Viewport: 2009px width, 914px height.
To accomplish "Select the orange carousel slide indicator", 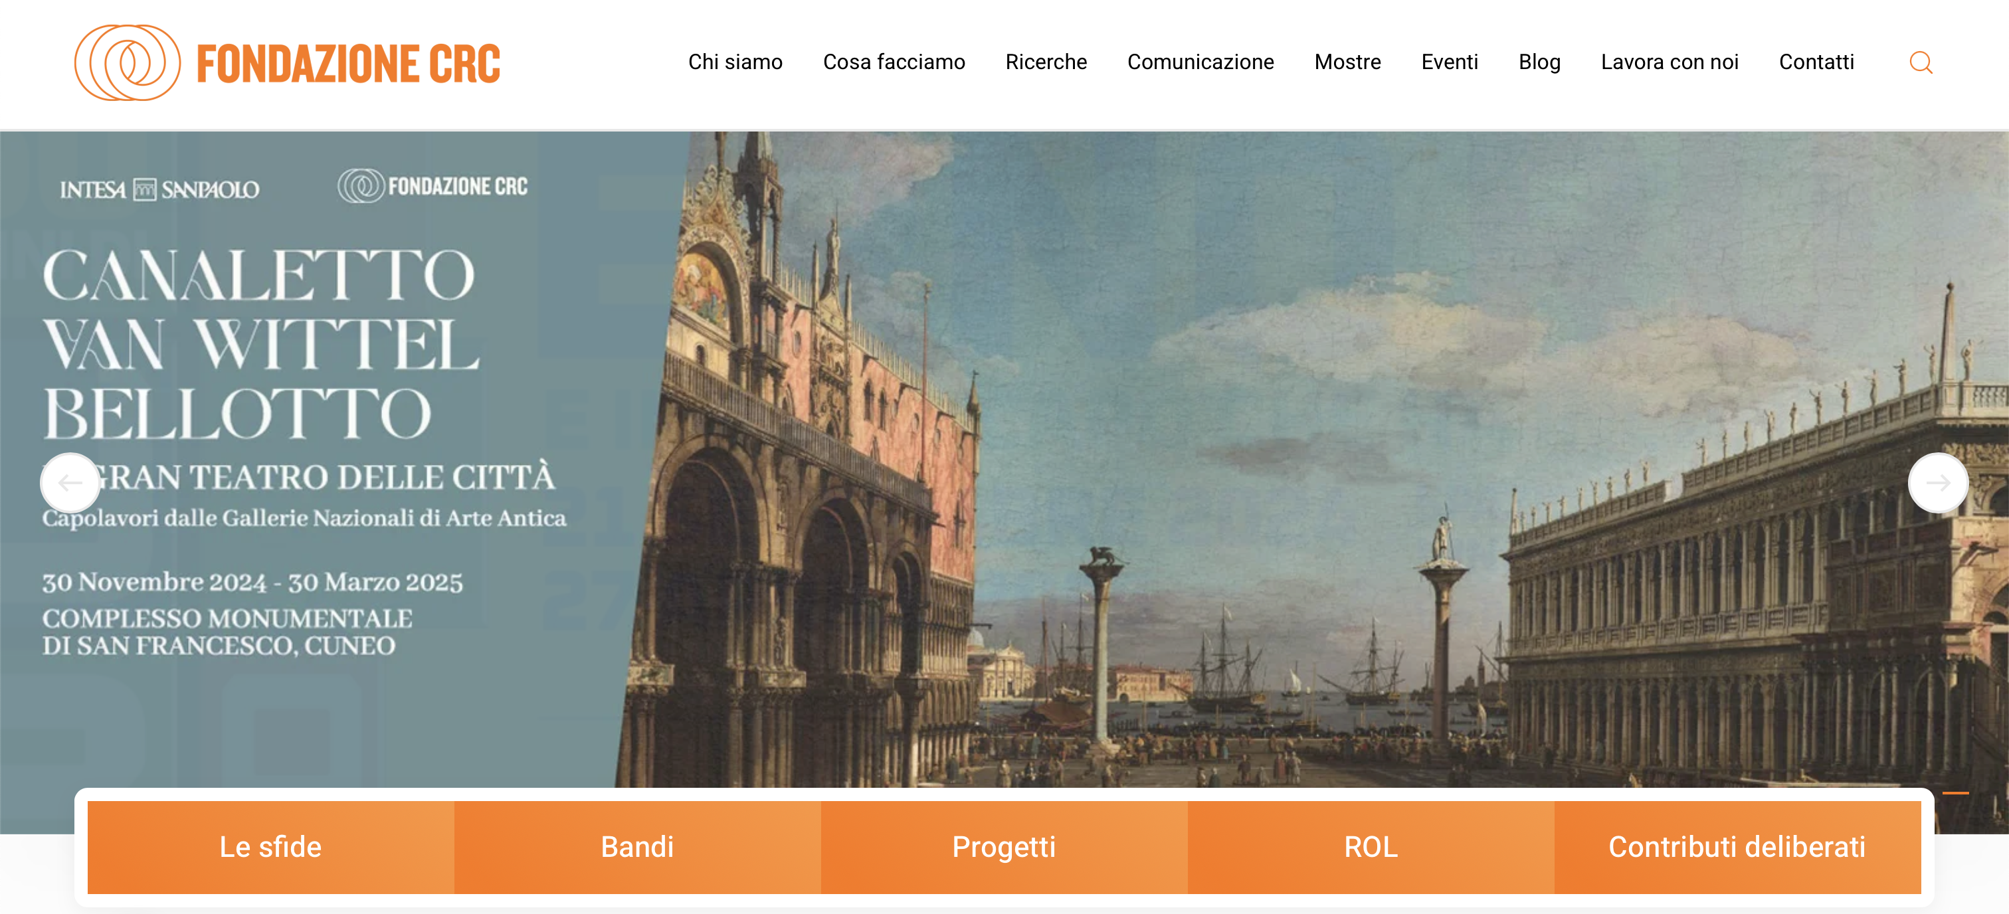I will pos(1955,792).
